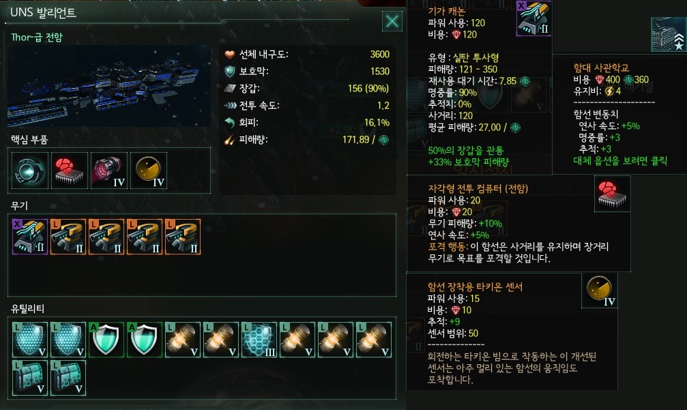
Task: Select the X-slot Giga Cannon weapon icon
Action: click(30, 237)
